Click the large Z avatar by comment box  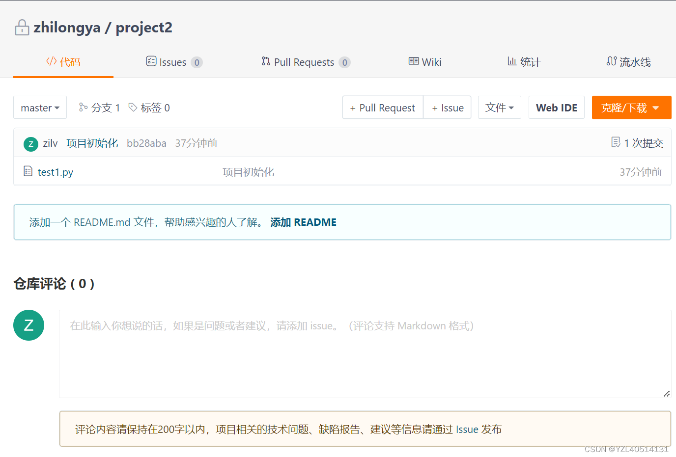(29, 325)
